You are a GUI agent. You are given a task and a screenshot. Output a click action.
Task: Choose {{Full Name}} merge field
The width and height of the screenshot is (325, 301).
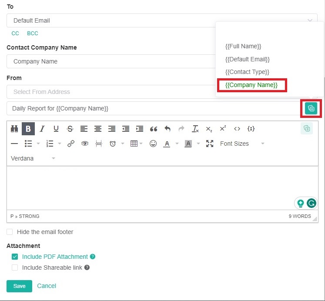[243, 46]
